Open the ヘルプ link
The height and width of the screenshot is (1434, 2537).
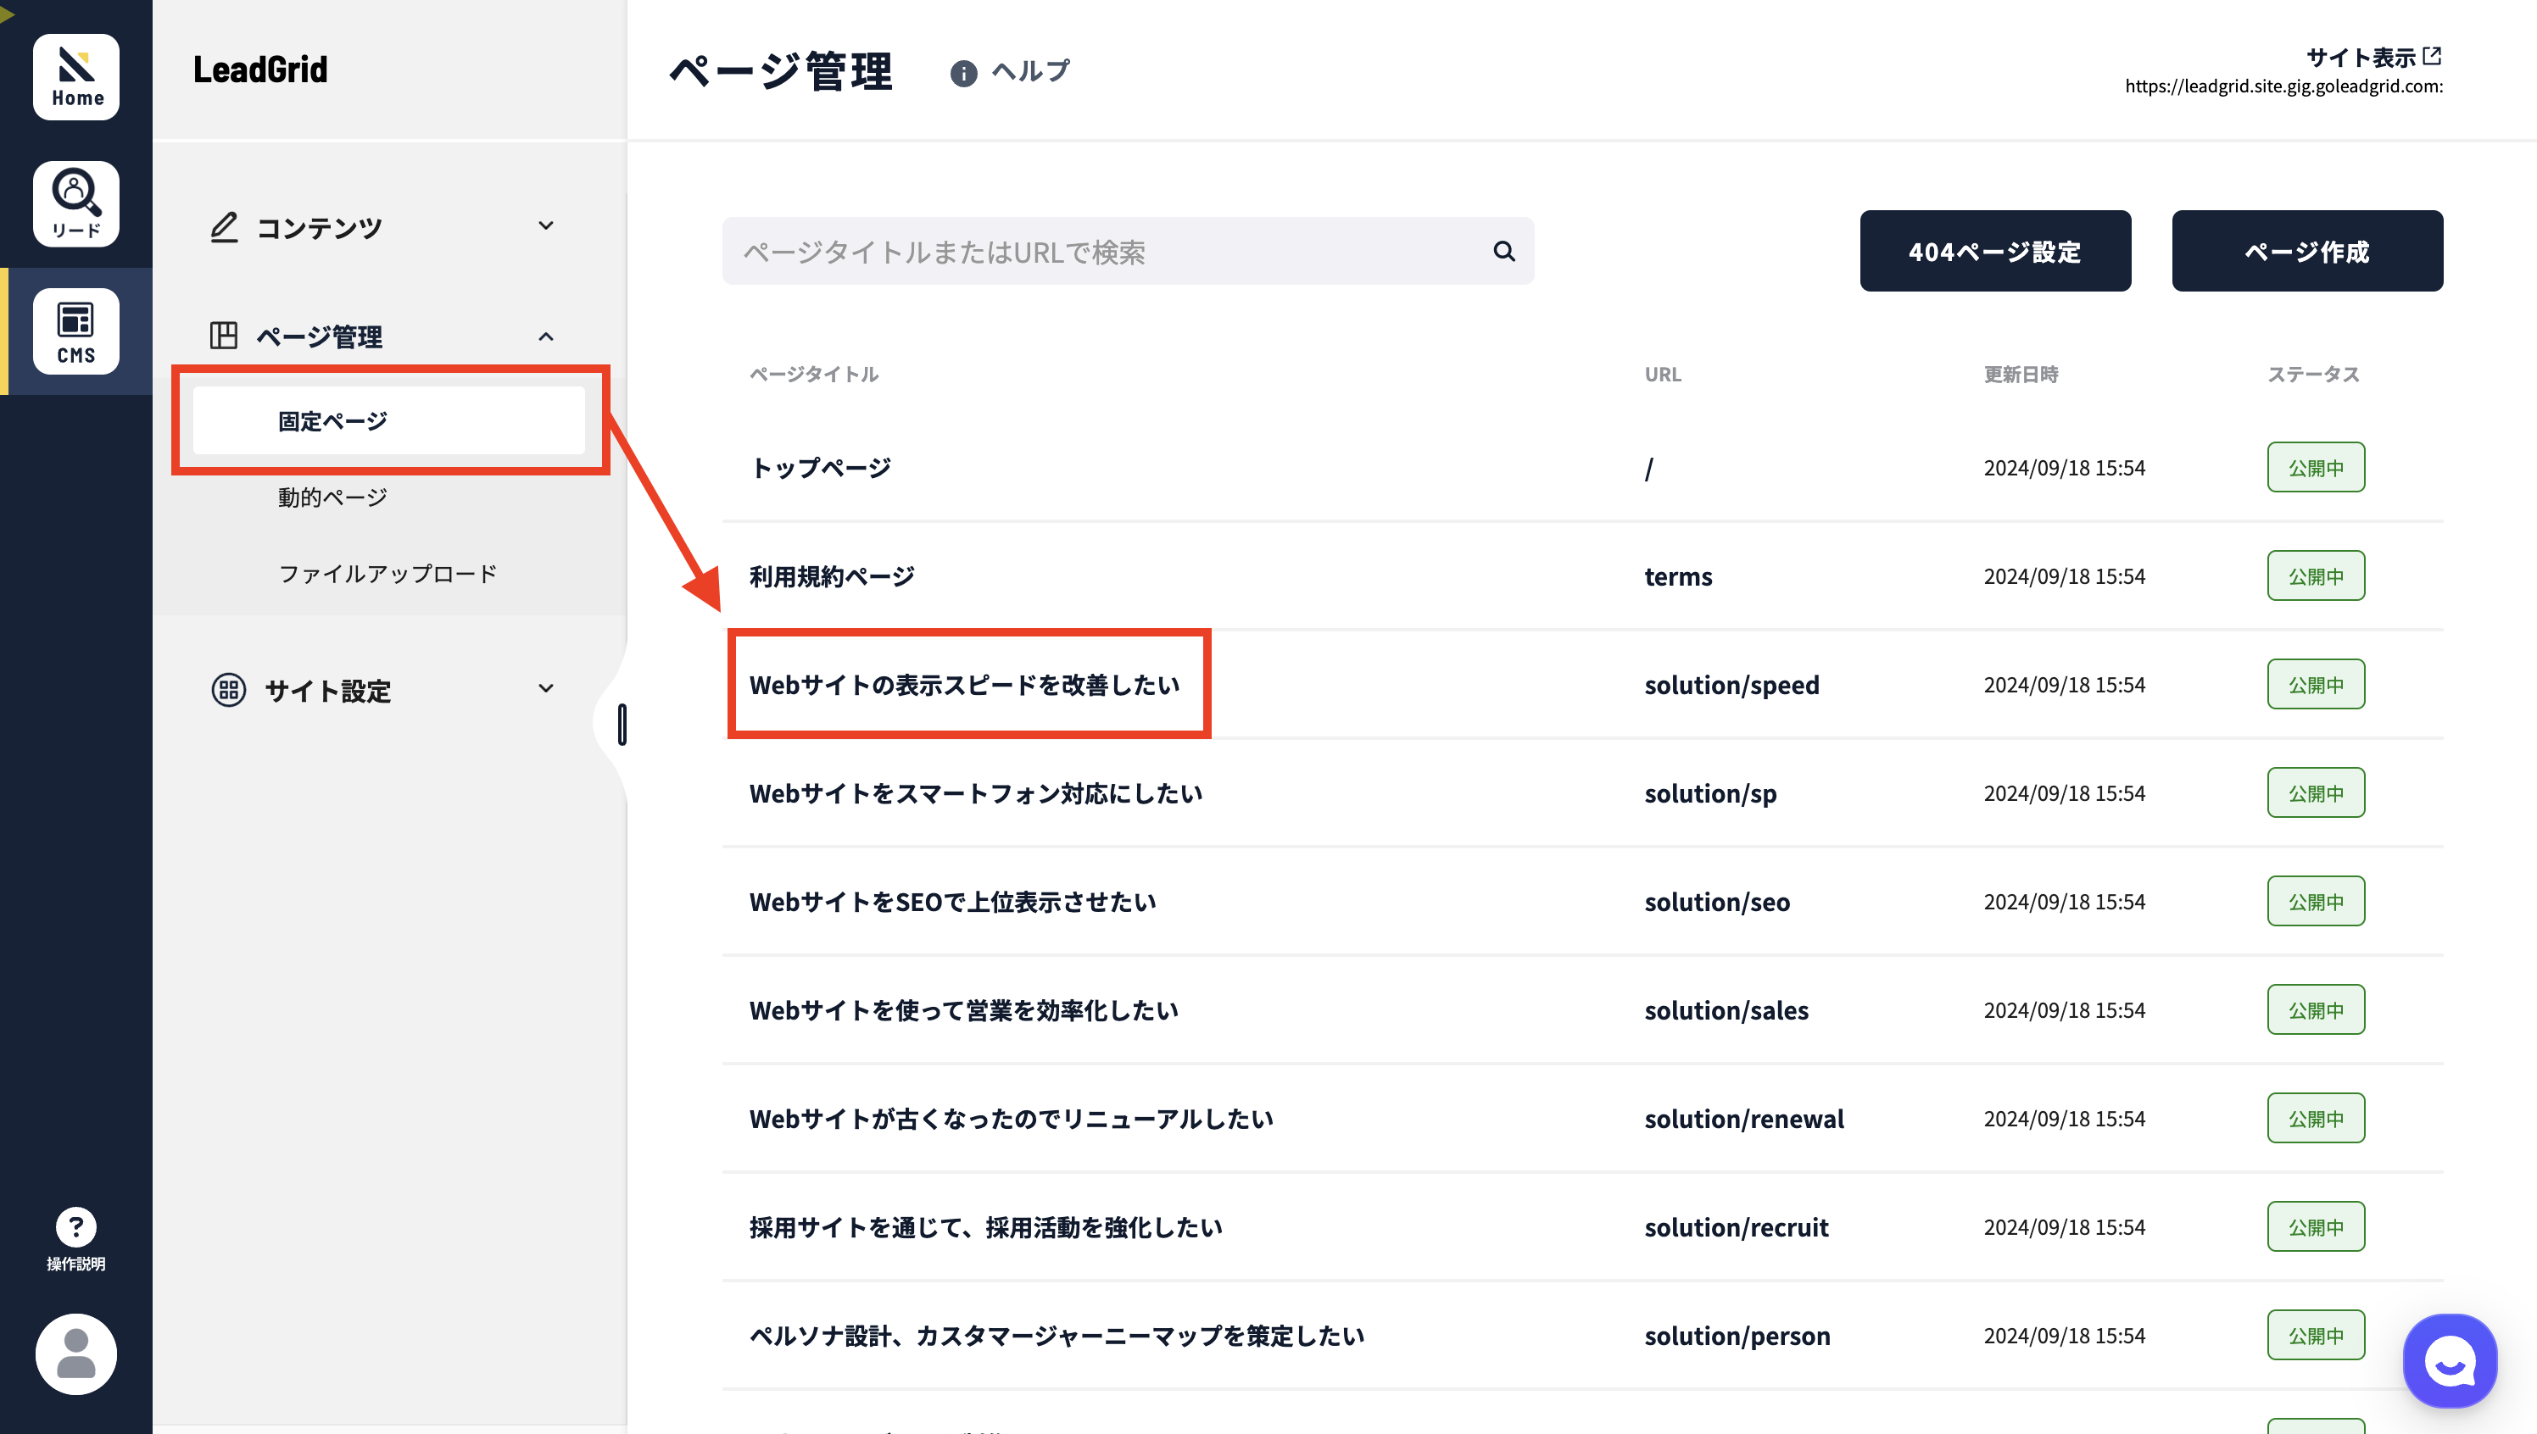click(x=1030, y=71)
